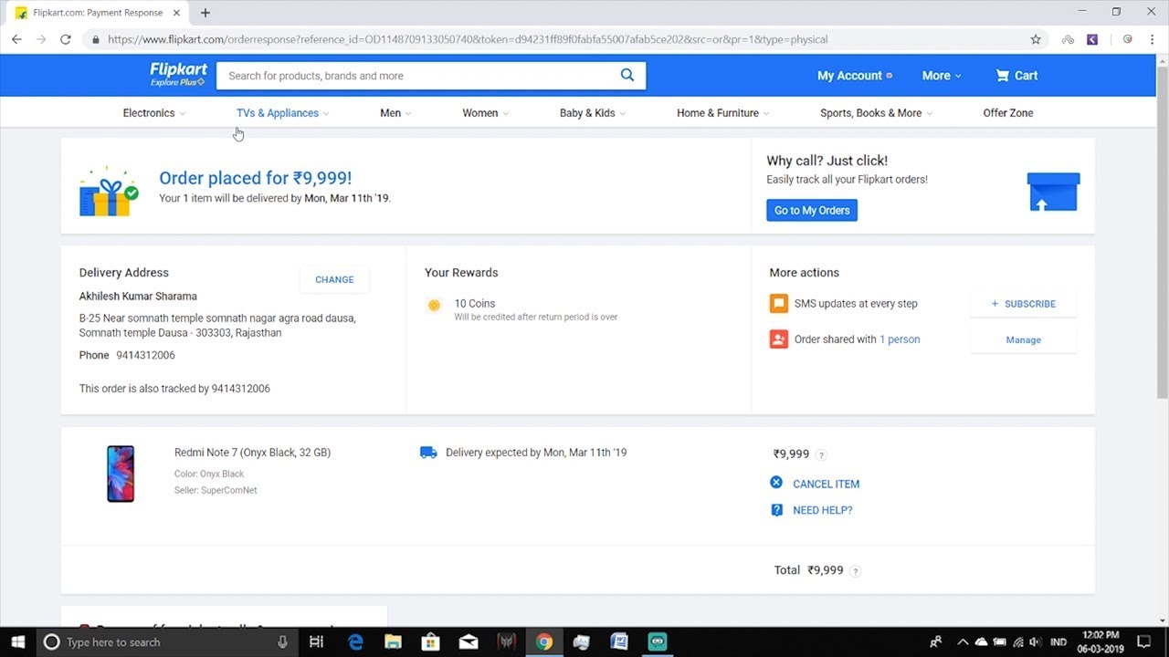Click volume icon in system tray
The width and height of the screenshot is (1169, 657).
[x=1035, y=642]
